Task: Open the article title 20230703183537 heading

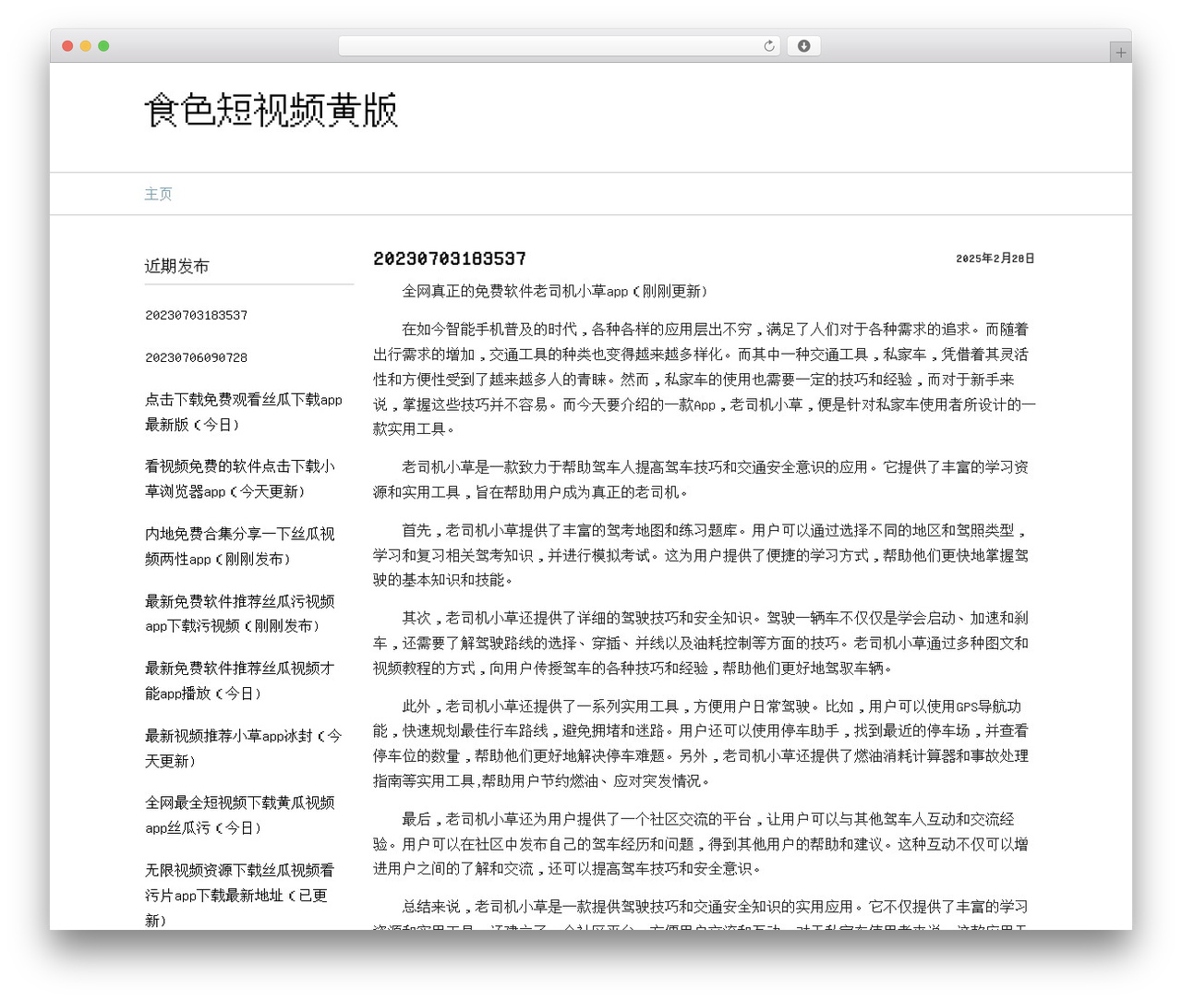Action: coord(450,259)
